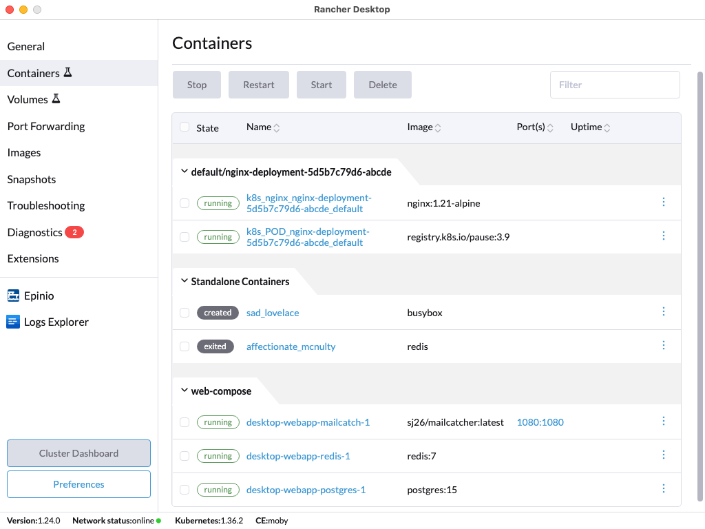This screenshot has width=705, height=529.
Task: Open the Extensions section
Action: (78, 259)
